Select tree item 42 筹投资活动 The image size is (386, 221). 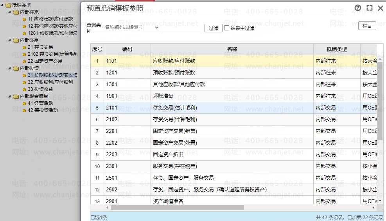pos(43,110)
